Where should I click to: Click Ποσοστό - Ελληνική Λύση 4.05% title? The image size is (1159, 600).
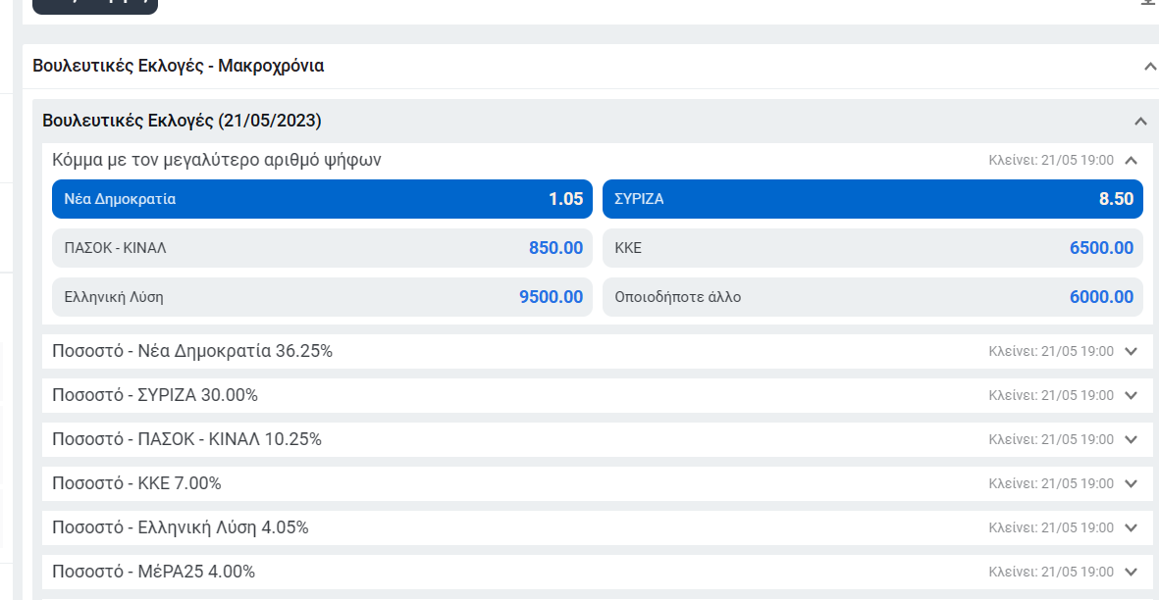[x=181, y=527]
